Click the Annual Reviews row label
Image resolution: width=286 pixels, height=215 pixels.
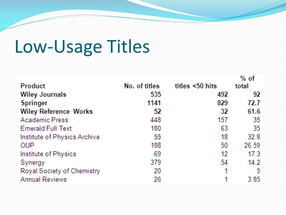pyautogui.click(x=43, y=179)
